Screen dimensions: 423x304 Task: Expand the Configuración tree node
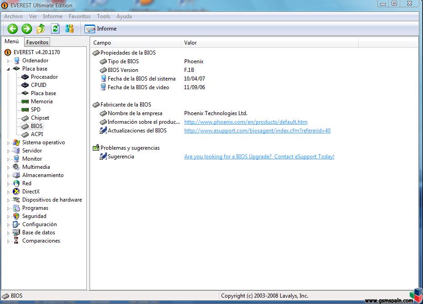point(8,225)
